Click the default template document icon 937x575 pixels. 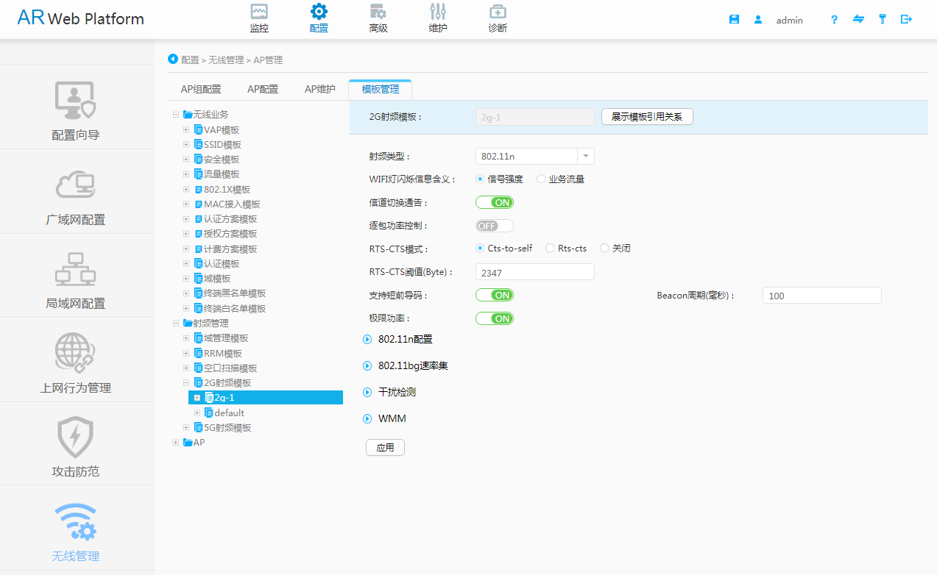[209, 413]
